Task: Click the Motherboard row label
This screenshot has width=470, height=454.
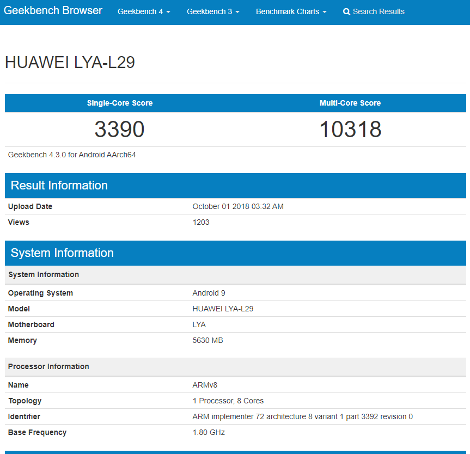Action: point(31,325)
